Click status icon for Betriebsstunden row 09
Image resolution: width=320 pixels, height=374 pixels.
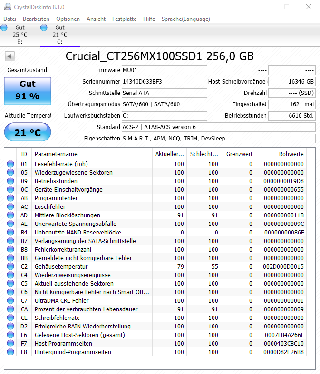pyautogui.click(x=10, y=181)
